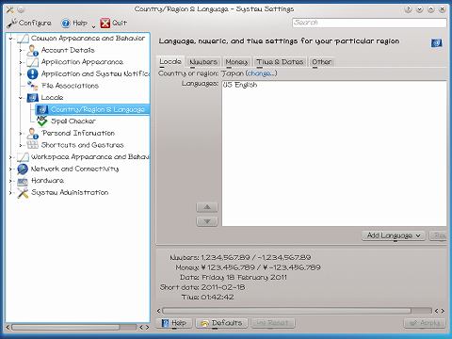Click the Application and System Notifications icon
Screen dimensions: 452x339
[x=32, y=73]
